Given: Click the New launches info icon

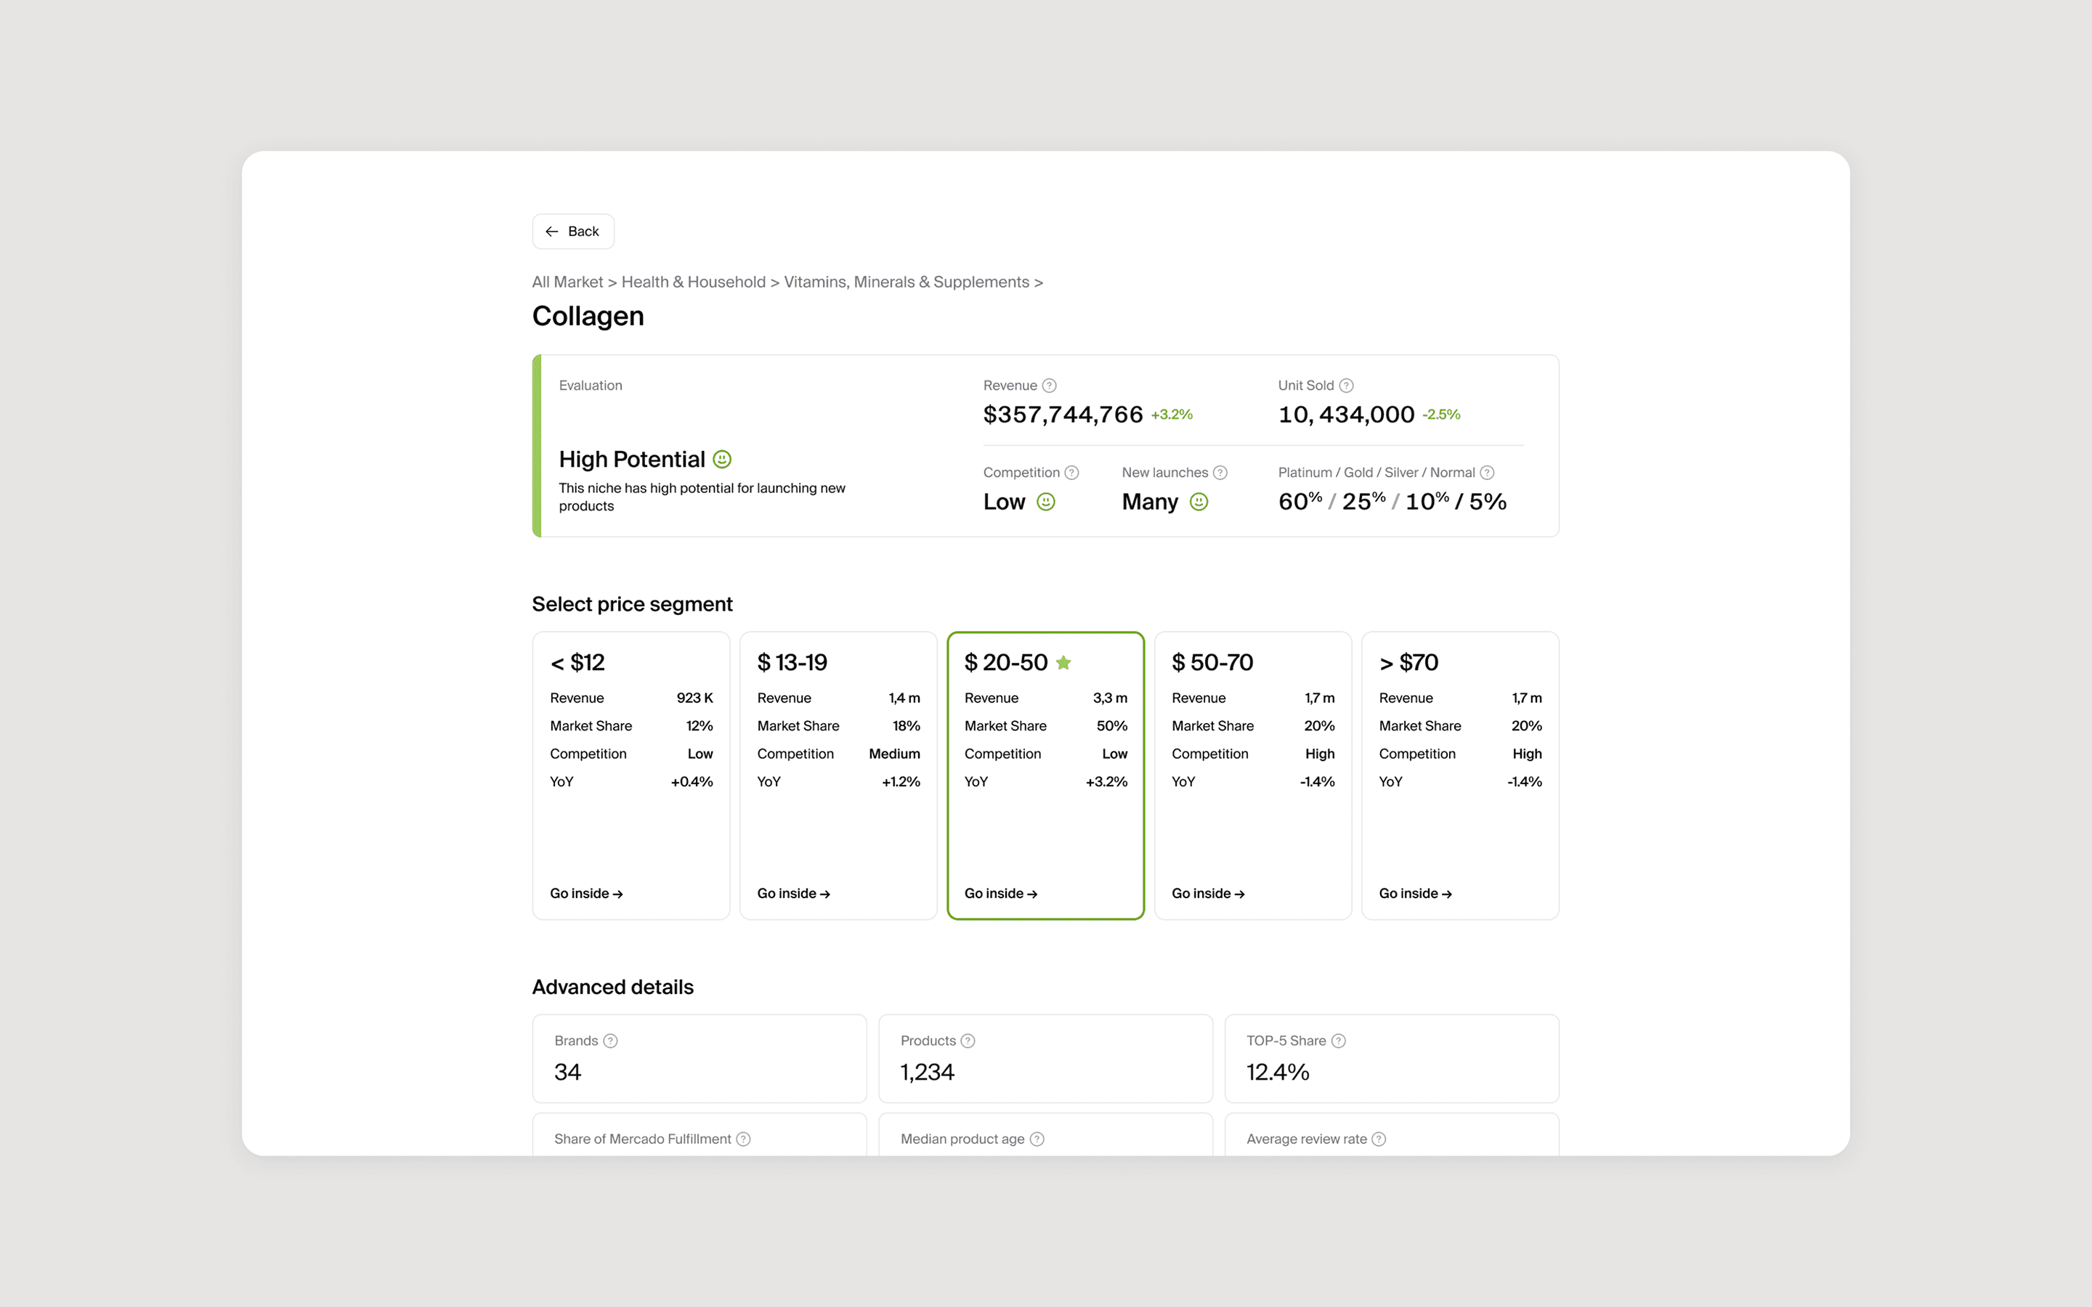Looking at the screenshot, I should 1220,473.
